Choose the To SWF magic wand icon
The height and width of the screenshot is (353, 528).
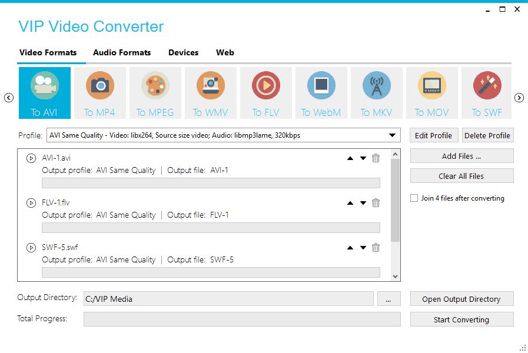pyautogui.click(x=487, y=93)
